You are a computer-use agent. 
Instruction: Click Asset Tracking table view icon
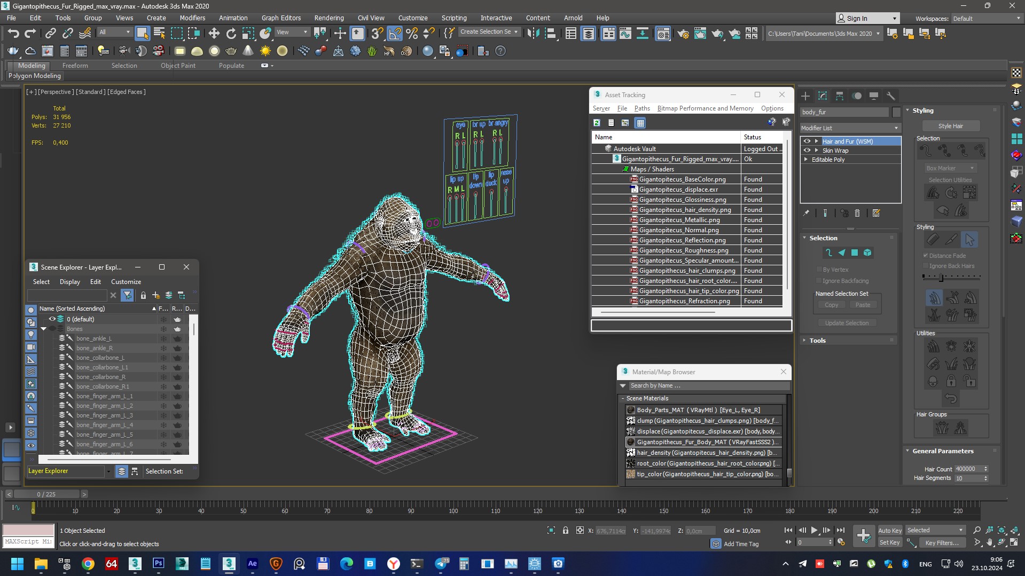(640, 123)
